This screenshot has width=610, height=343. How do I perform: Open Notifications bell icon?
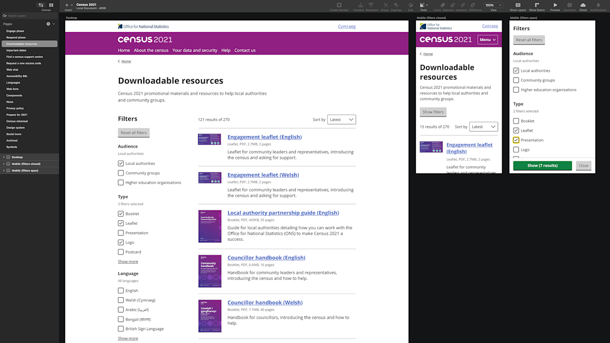tap(598, 5)
